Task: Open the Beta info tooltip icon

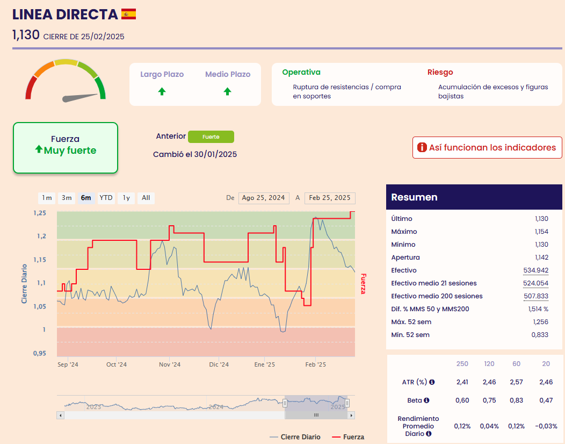Action: pyautogui.click(x=426, y=400)
